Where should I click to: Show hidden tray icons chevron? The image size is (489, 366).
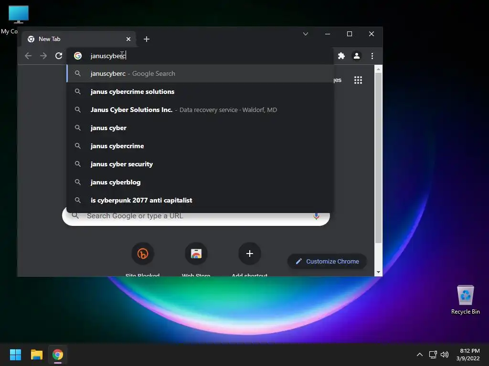pos(420,355)
